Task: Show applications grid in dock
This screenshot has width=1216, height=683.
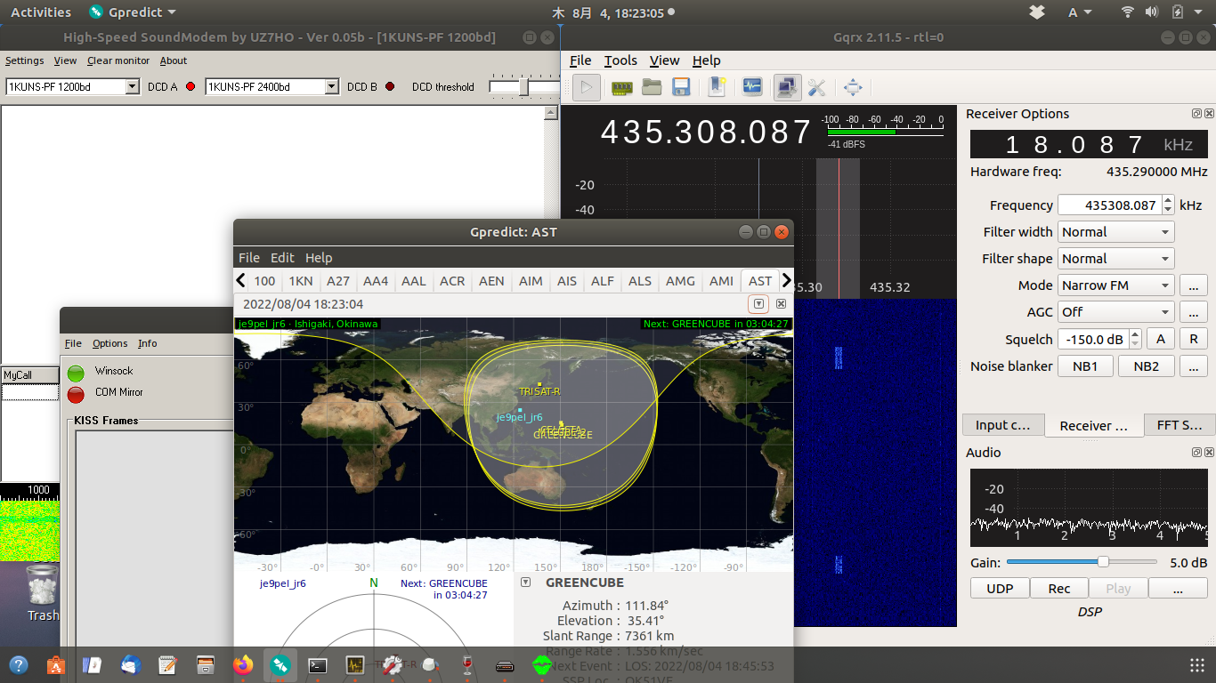Action: (1197, 665)
